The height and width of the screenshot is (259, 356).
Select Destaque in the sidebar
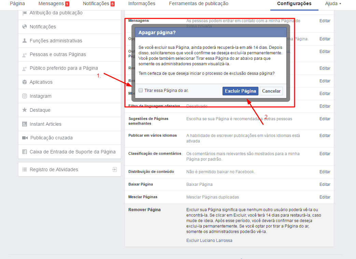click(x=70, y=110)
